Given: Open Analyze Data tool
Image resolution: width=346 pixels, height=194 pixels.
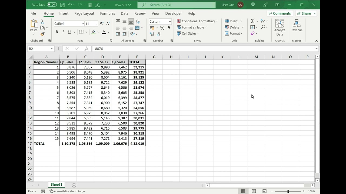Looking at the screenshot, I should 280,27.
